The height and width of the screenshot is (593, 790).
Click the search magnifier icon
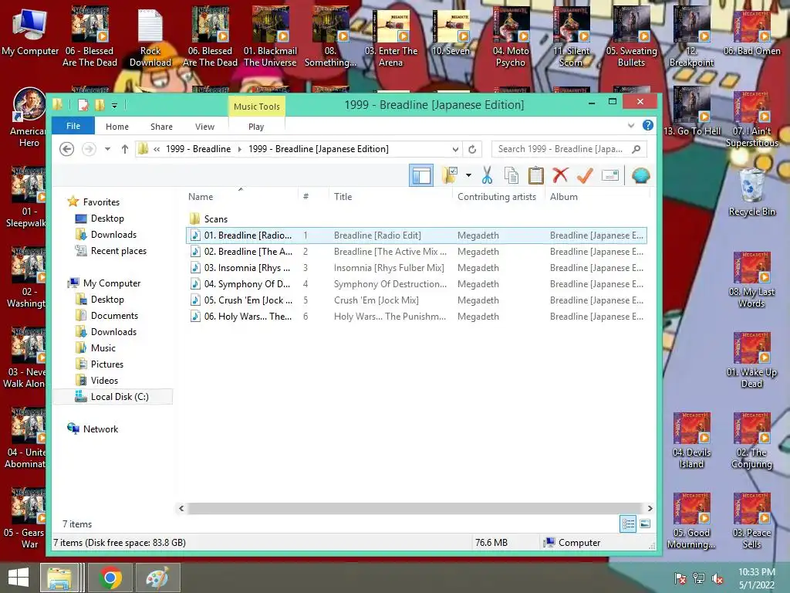(636, 149)
